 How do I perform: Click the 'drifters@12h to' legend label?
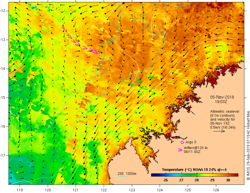click(196, 148)
